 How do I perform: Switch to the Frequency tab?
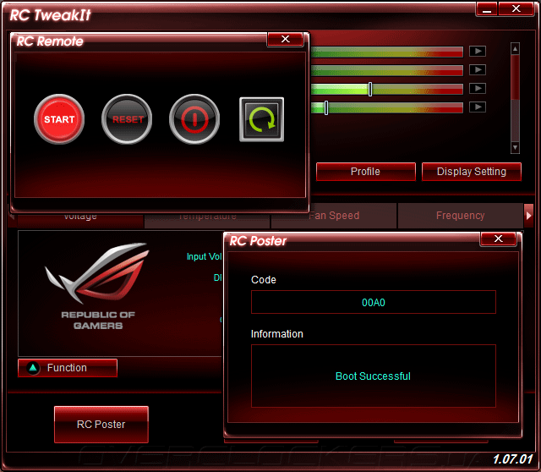pos(460,216)
